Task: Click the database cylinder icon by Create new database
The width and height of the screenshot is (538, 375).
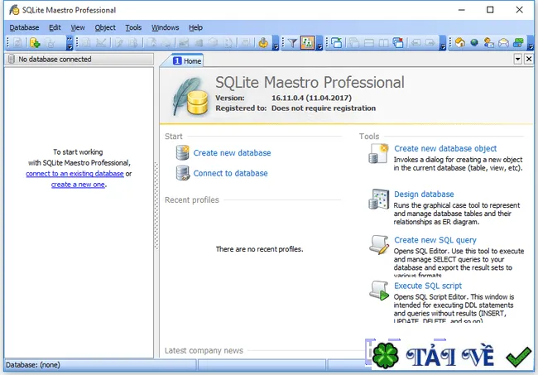Action: click(x=183, y=152)
